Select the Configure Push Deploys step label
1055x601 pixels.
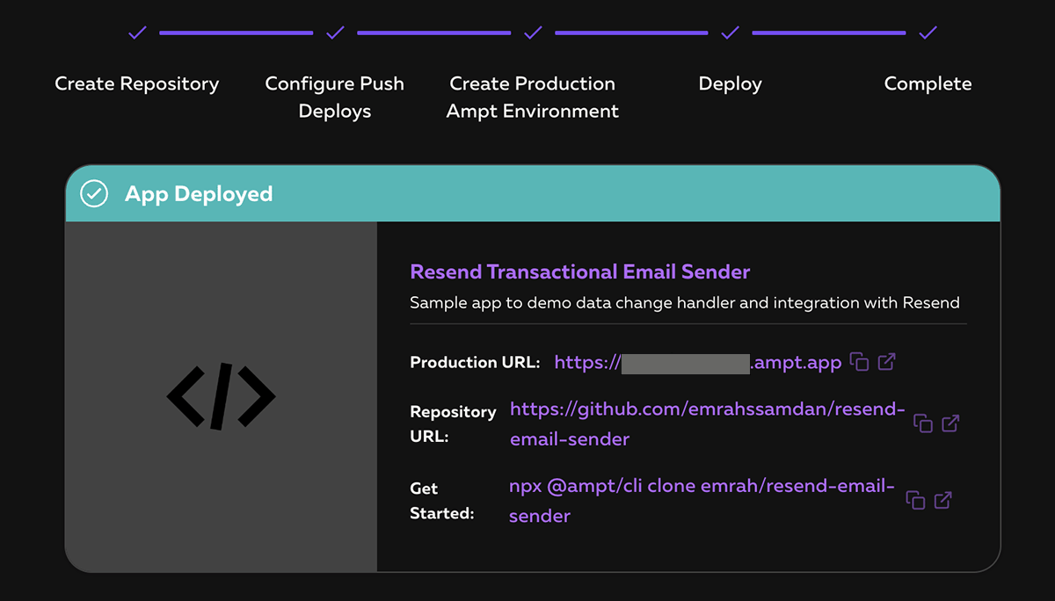(335, 98)
